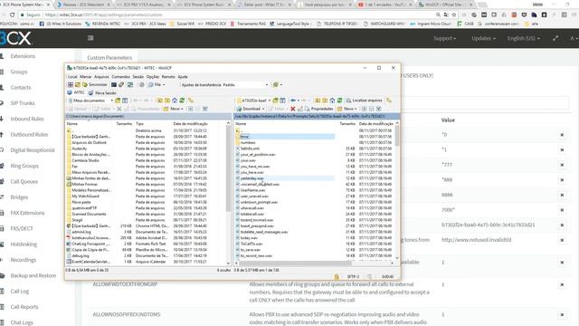Click the lock icon in WinSCP status bar
The image size is (579, 326).
pos(337,276)
